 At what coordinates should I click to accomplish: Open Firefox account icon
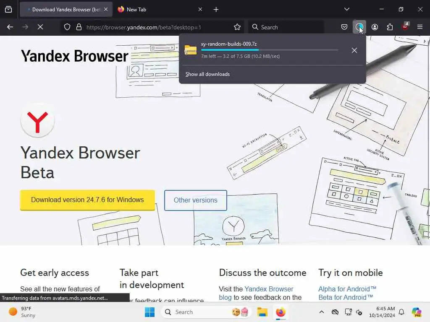375,27
